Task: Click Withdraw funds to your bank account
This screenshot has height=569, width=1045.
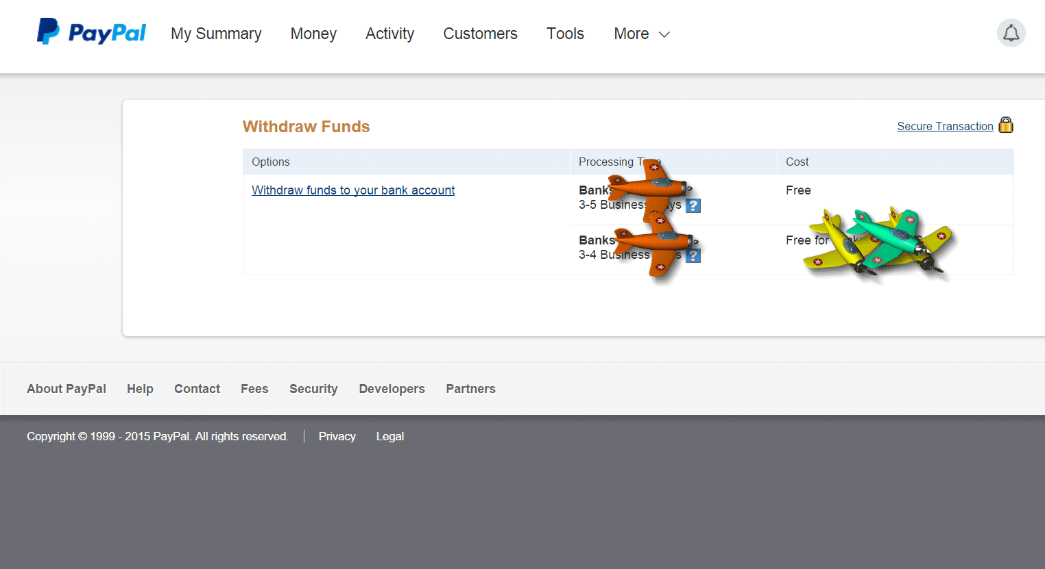Action: coord(353,190)
